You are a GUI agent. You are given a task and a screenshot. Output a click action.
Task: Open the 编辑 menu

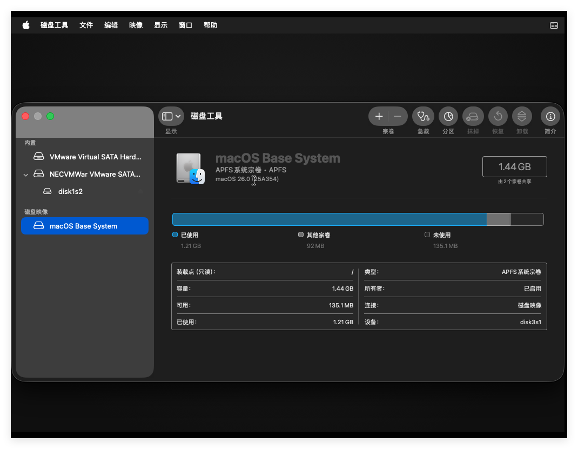[x=111, y=25]
